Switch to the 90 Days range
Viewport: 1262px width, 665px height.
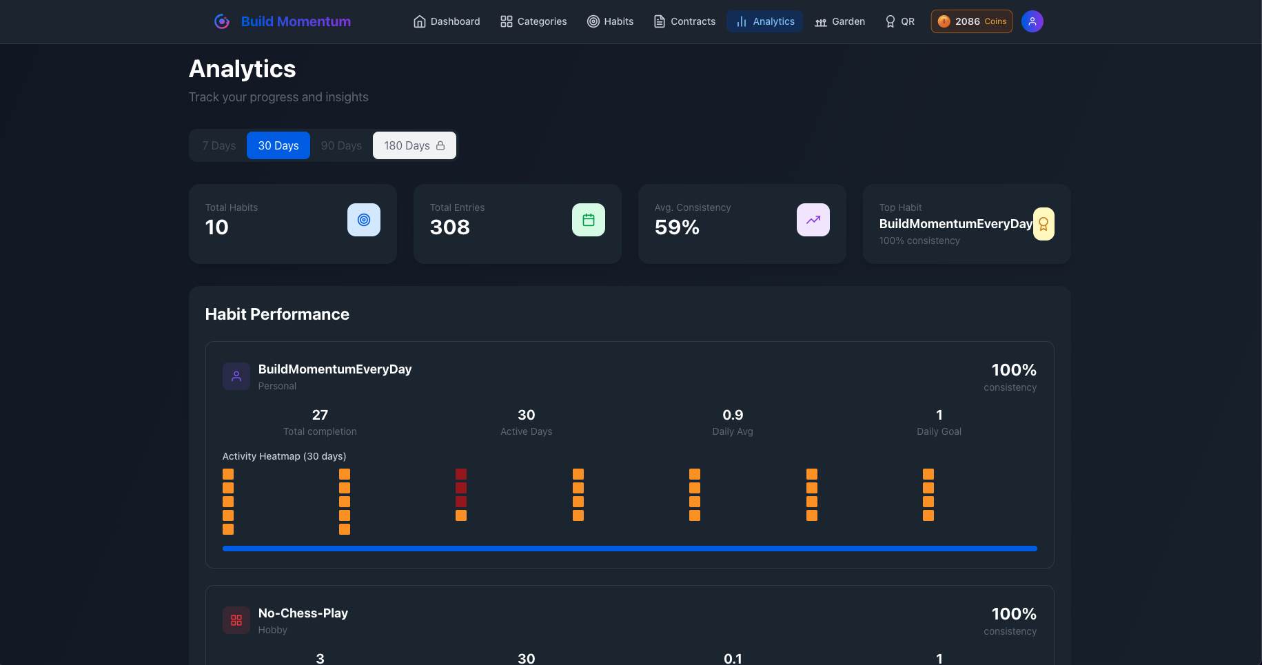[341, 145]
